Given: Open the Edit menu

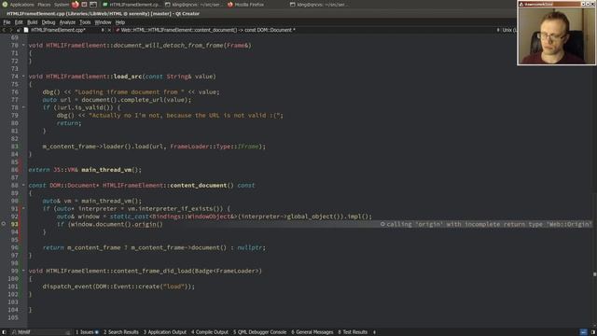Looking at the screenshot, I should click(x=19, y=22).
